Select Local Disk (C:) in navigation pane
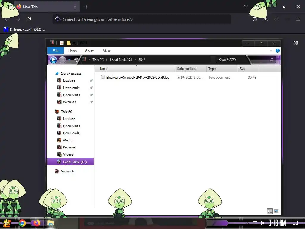The height and width of the screenshot is (229, 305). [71, 162]
